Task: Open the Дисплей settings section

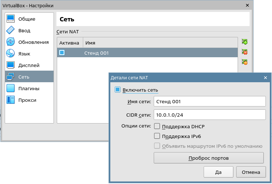Action: pyautogui.click(x=29, y=65)
